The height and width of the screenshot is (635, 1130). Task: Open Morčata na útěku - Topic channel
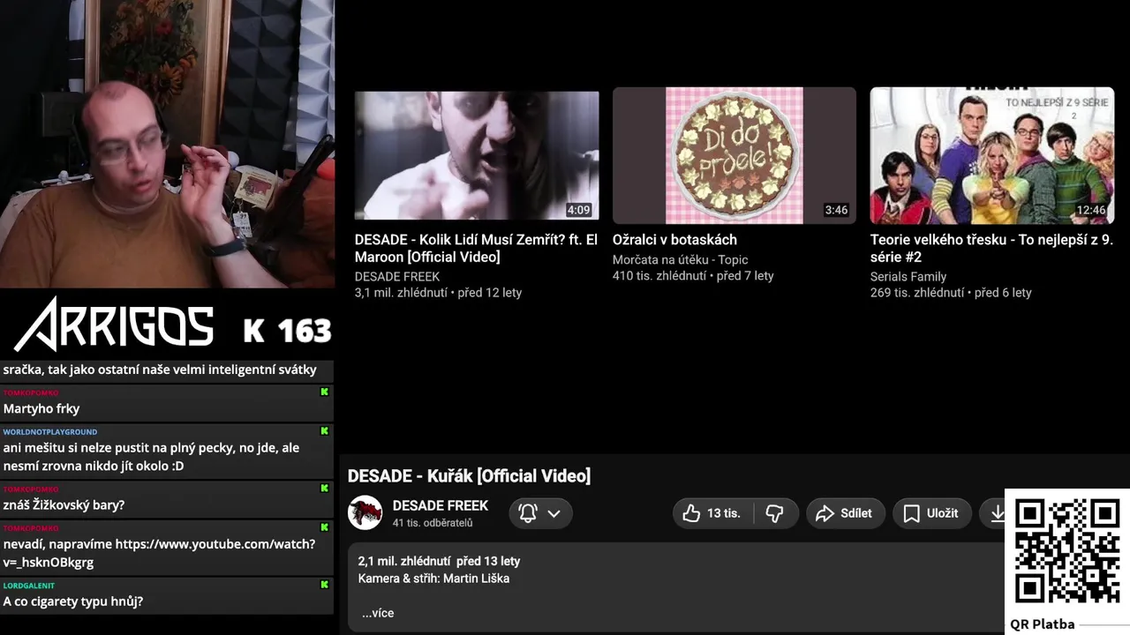point(680,259)
